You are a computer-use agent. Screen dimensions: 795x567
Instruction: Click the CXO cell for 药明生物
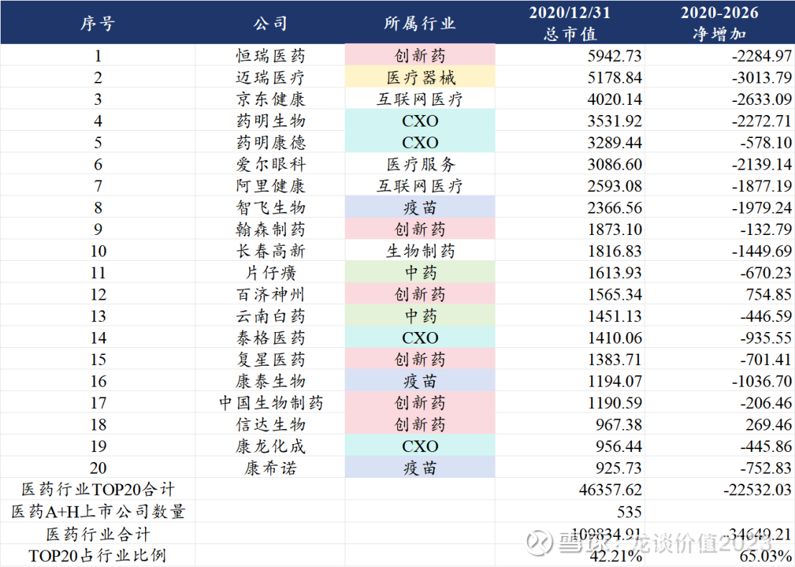click(x=420, y=121)
